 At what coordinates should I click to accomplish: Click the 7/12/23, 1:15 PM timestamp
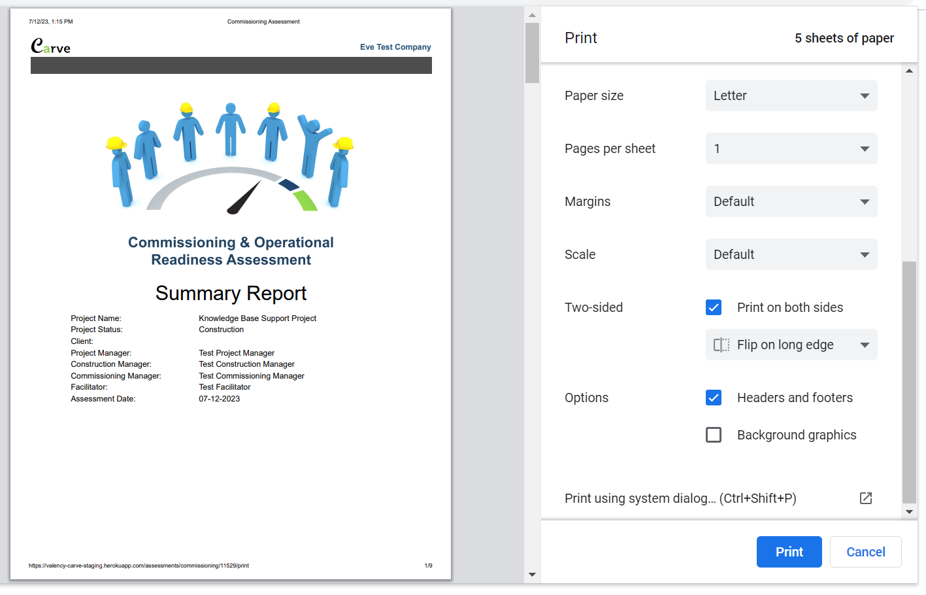(50, 22)
